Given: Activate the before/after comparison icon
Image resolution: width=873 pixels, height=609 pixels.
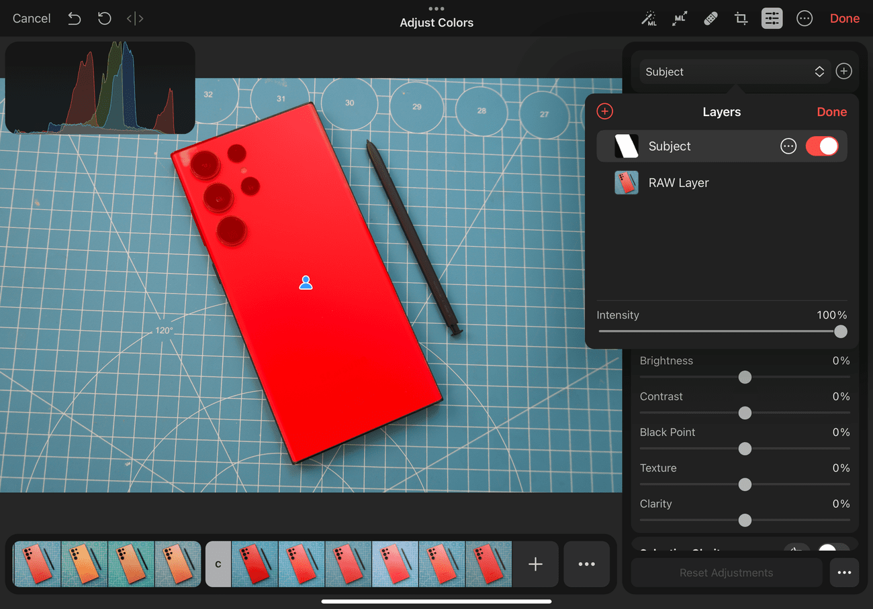Looking at the screenshot, I should coord(134,18).
